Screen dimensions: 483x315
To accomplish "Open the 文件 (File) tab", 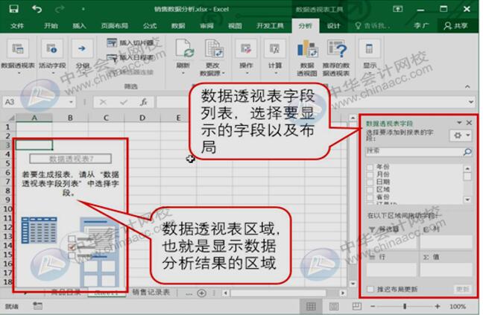I will [17, 25].
